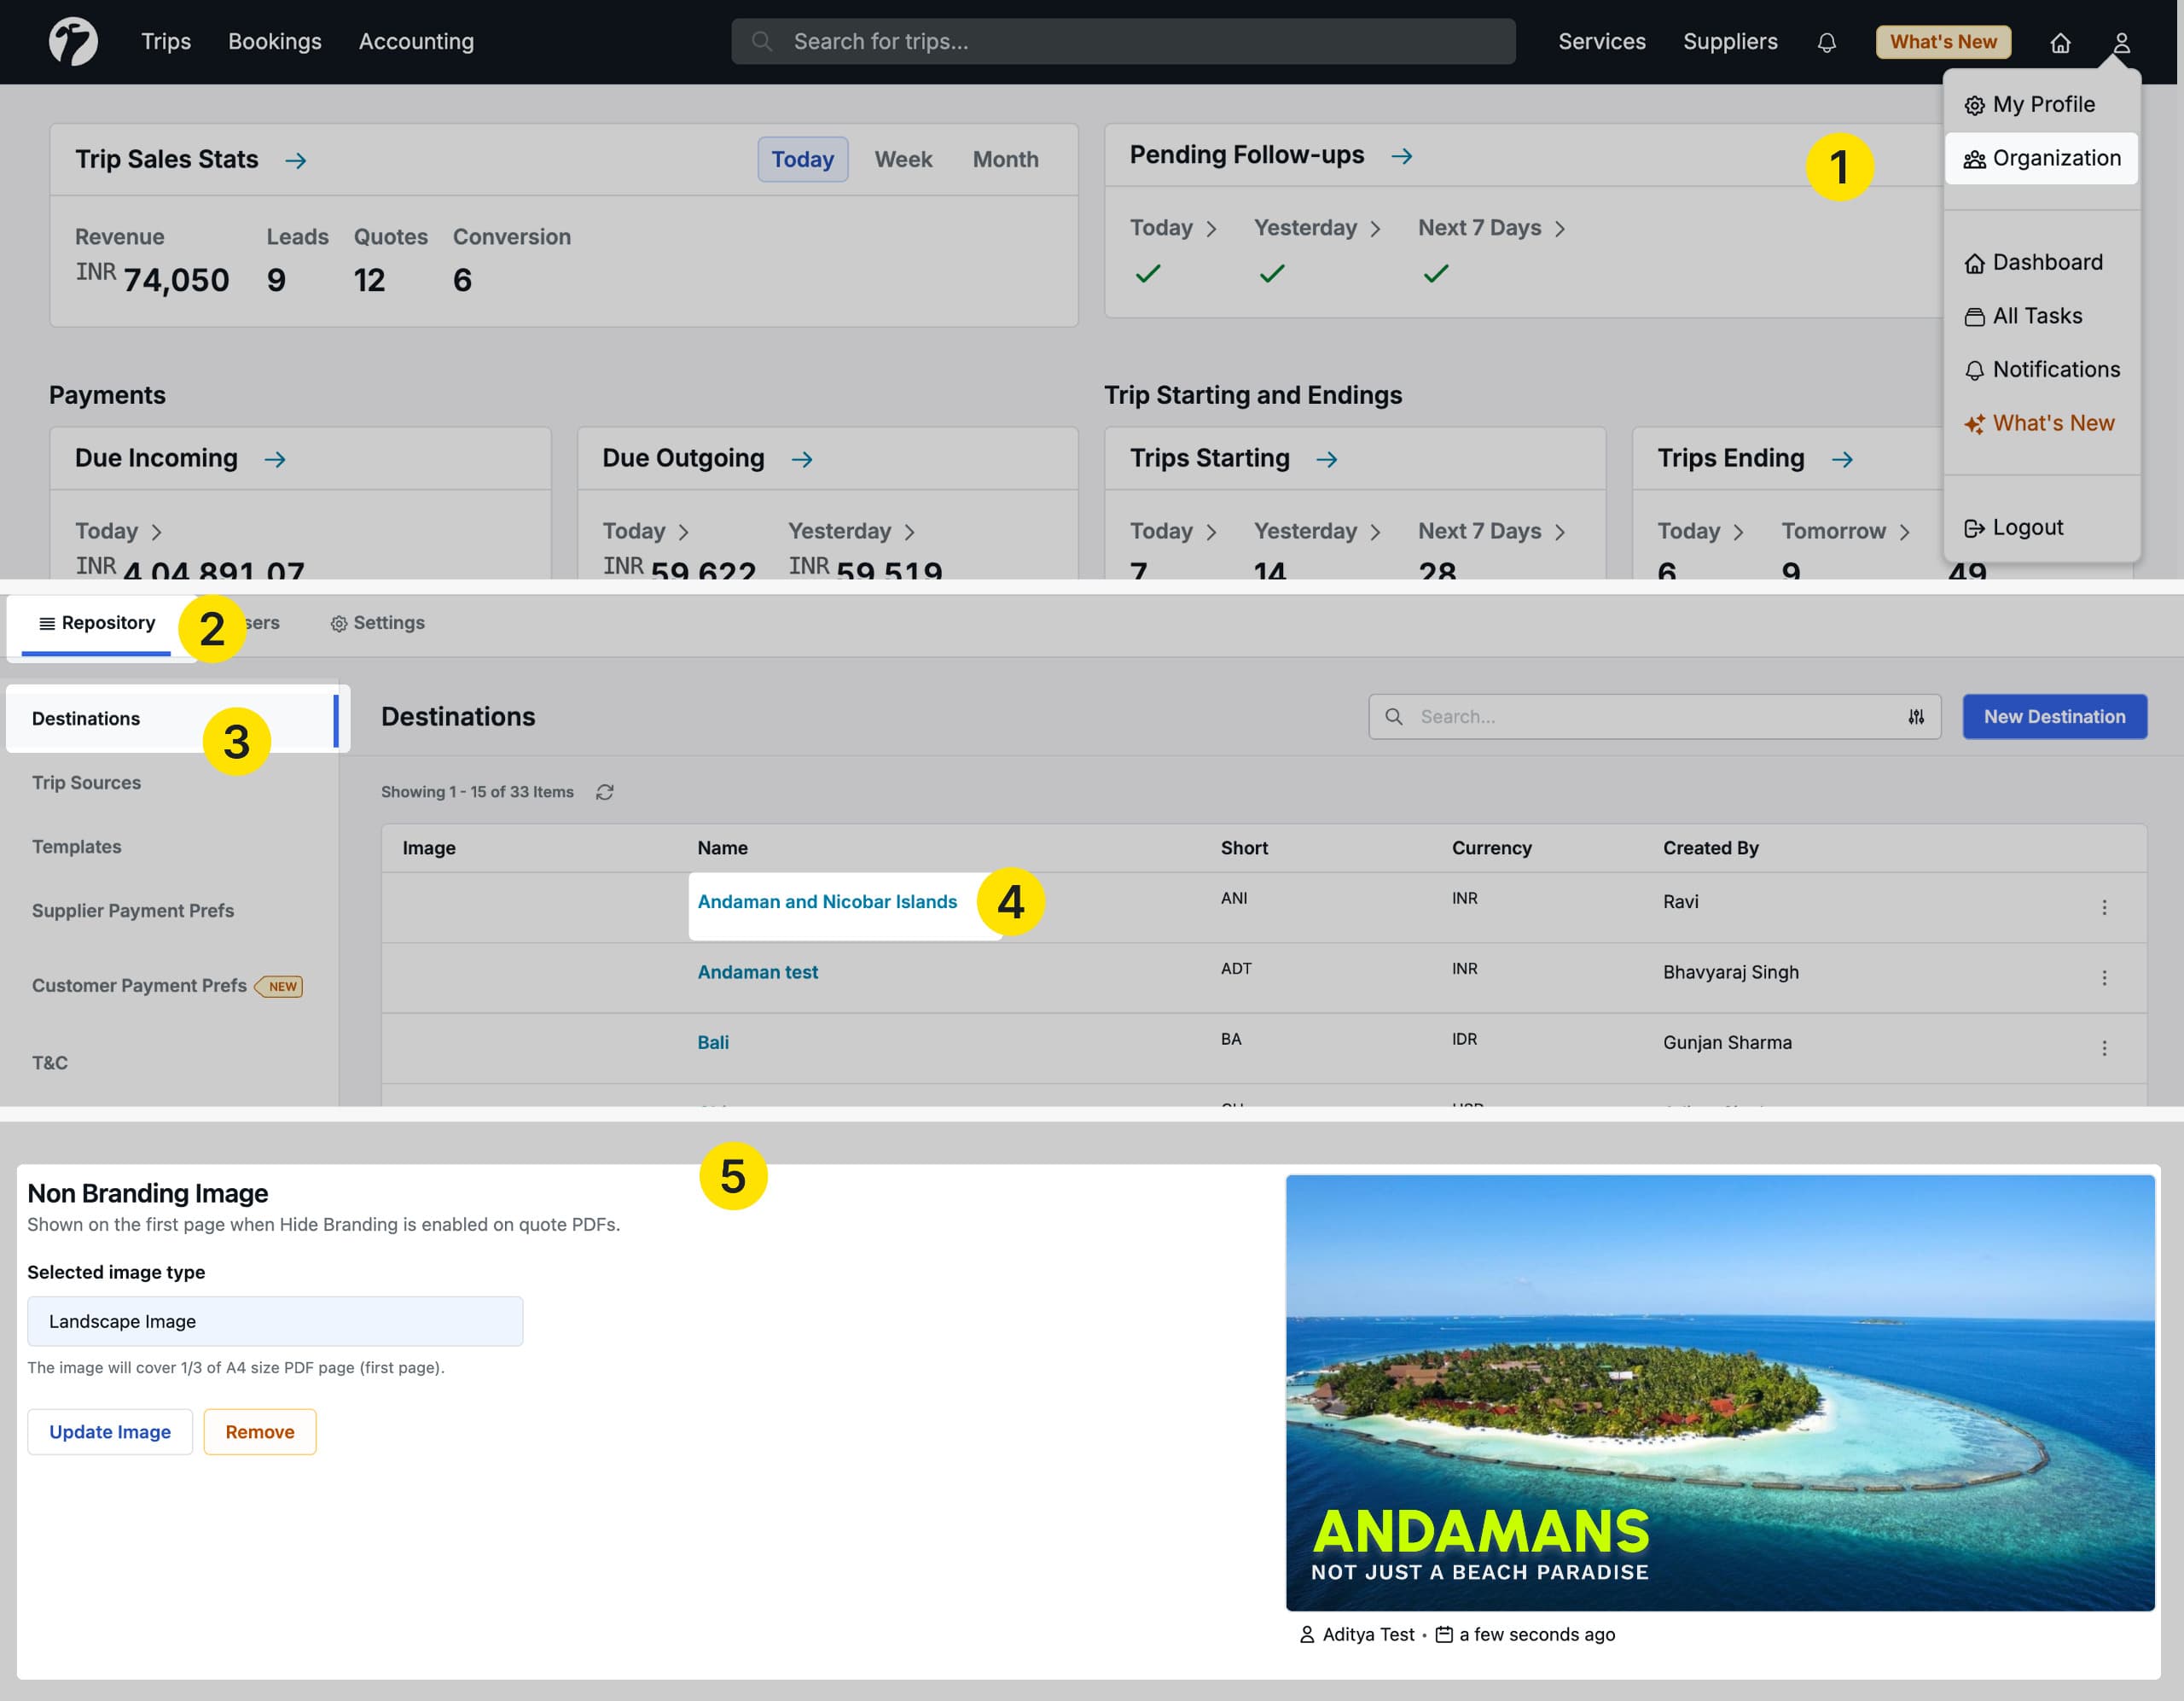The image size is (2184, 1701).
Task: Click the company logo in the navbar
Action: click(73, 41)
